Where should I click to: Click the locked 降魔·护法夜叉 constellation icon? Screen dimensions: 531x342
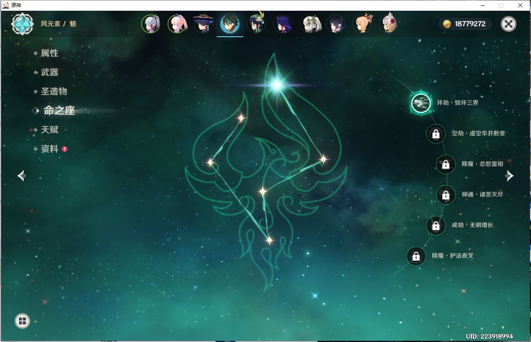pos(416,256)
